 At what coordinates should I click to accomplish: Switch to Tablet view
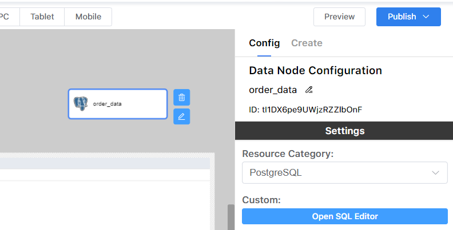[x=42, y=17]
